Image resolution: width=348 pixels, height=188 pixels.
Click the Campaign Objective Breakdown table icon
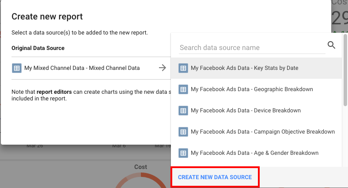tap(183, 132)
